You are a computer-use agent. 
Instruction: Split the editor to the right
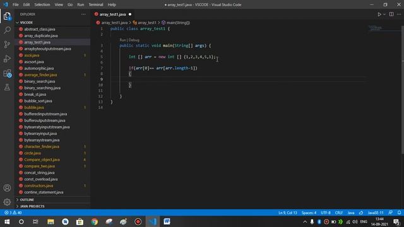pyautogui.click(x=391, y=14)
